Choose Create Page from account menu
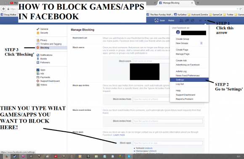Viewport: 244px width, 159px height. coord(182,50)
